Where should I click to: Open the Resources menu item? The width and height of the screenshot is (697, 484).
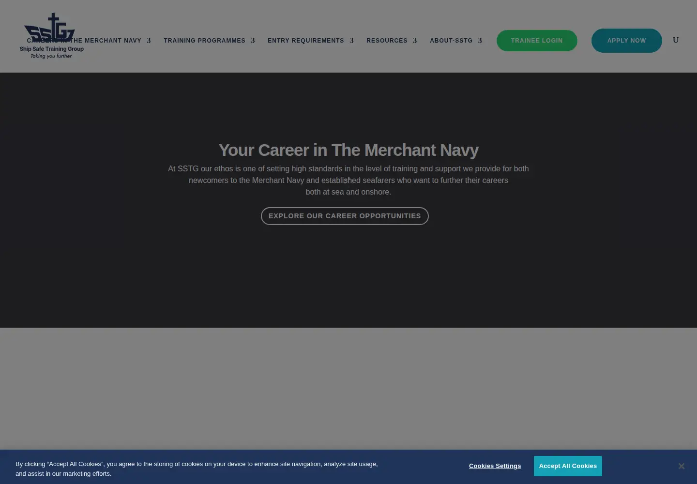[387, 41]
